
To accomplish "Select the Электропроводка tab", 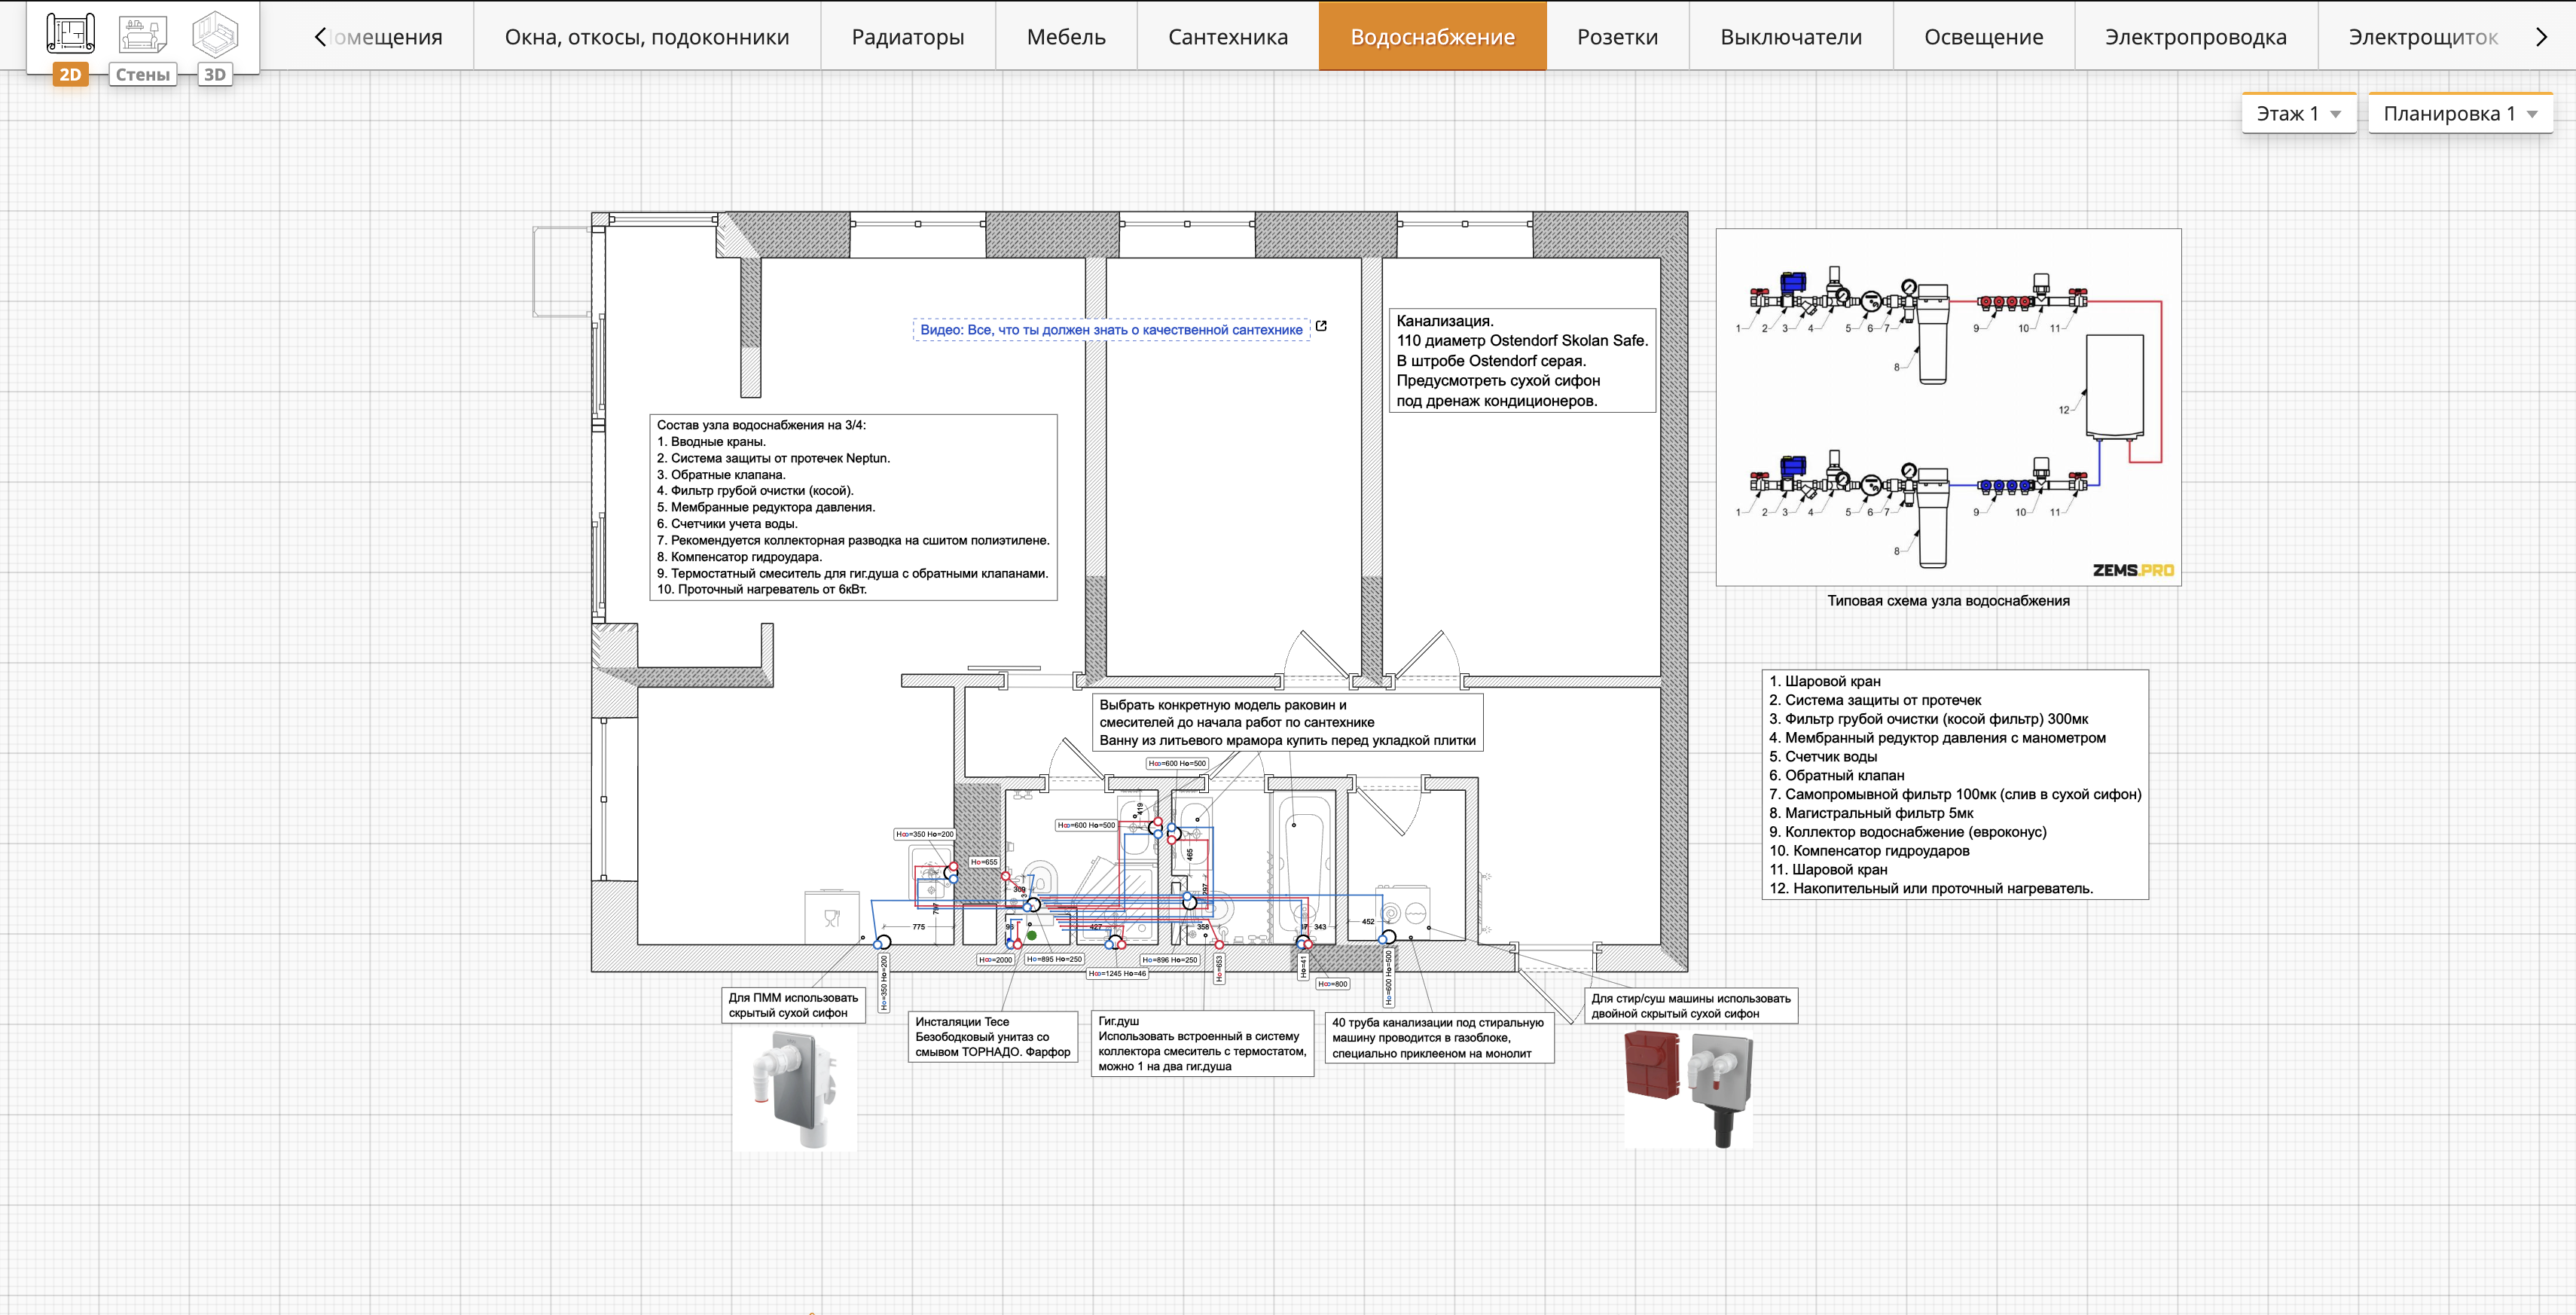I will coord(2196,37).
